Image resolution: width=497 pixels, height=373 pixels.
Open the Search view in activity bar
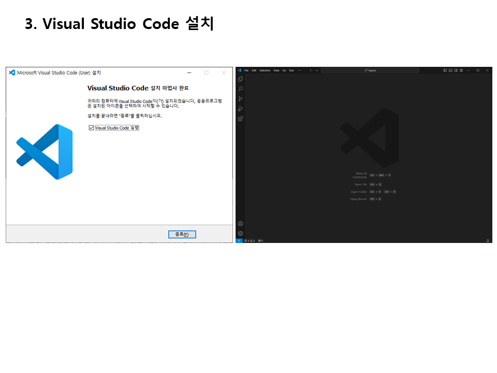tap(241, 89)
